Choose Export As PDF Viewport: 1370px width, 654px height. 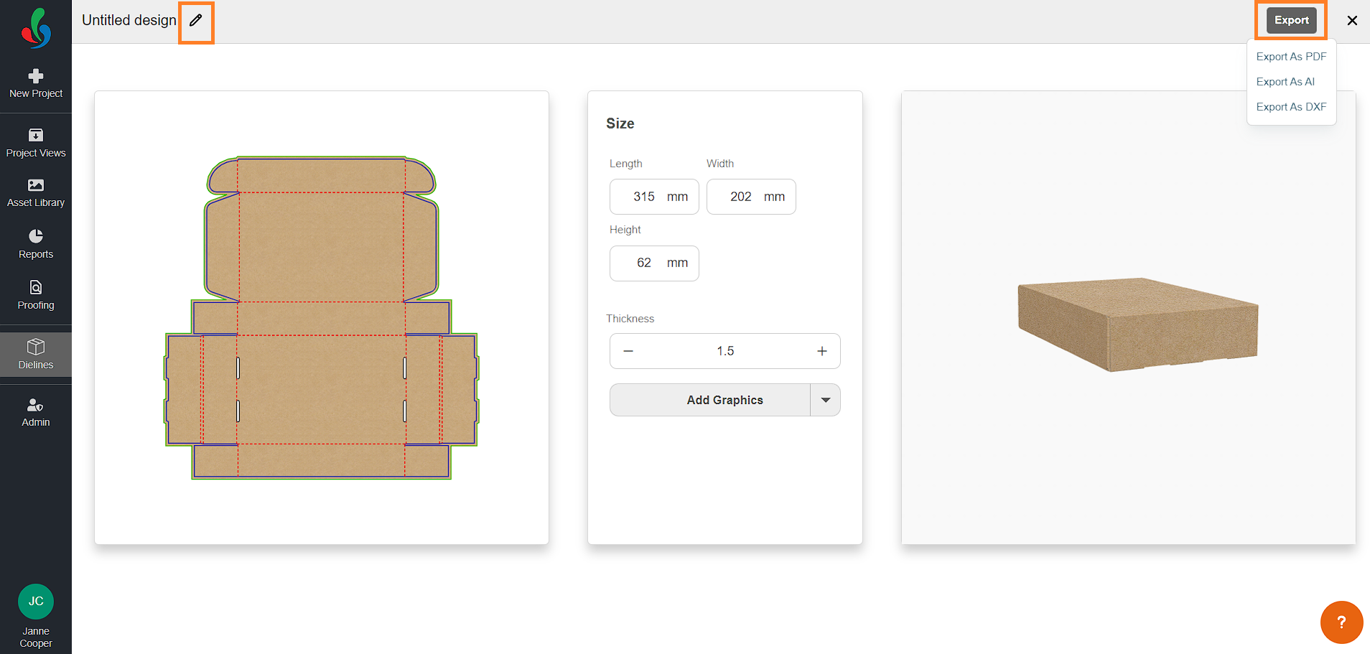1291,57
